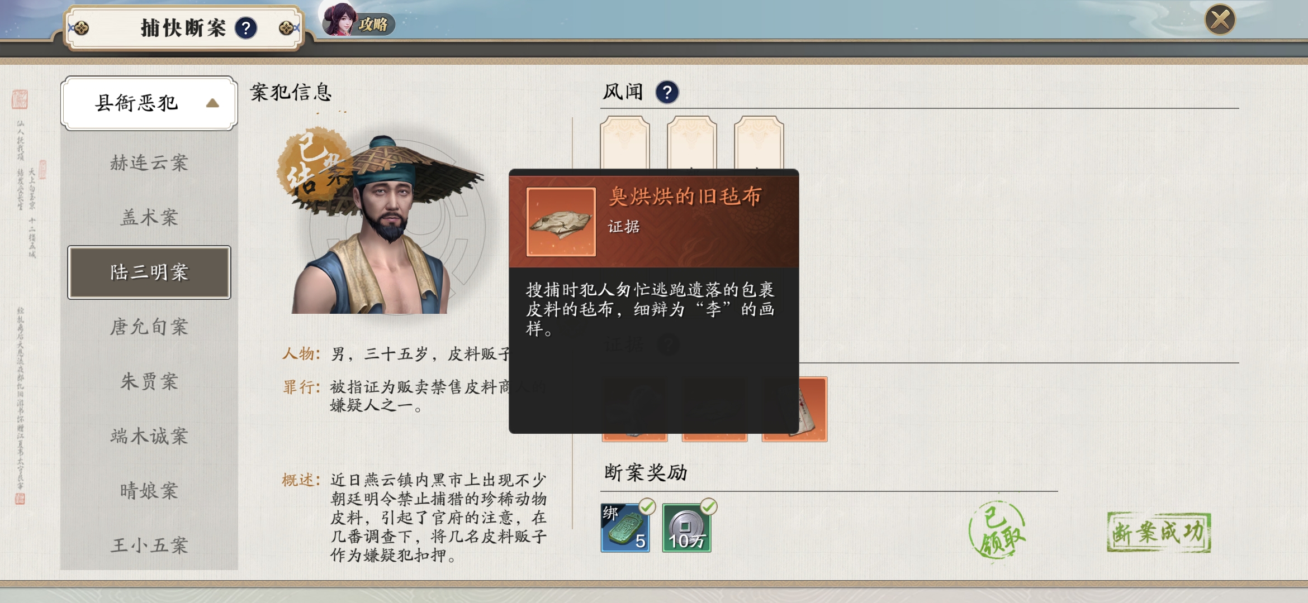Open the 朱贾案 case
Image resolution: width=1308 pixels, height=603 pixels.
click(149, 381)
